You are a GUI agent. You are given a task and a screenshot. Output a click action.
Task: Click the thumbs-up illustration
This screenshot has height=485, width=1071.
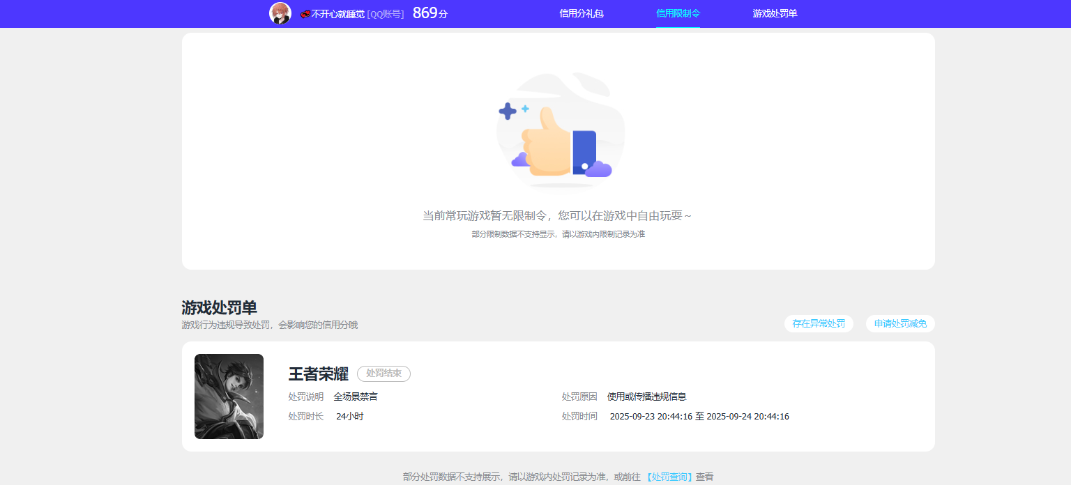[x=561, y=130]
